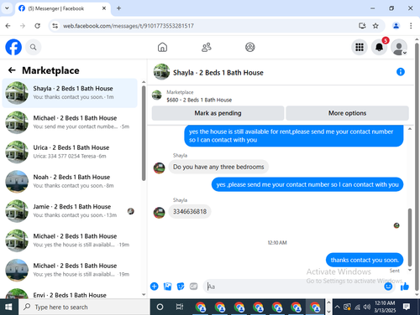The height and width of the screenshot is (315, 420).
Task: Open more actions plus icon
Action: 155,287
